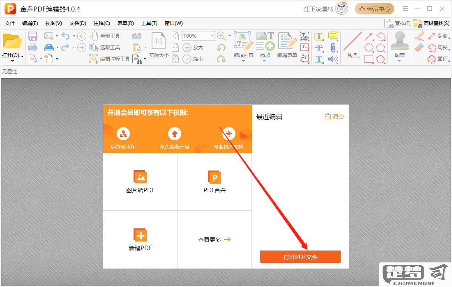Click the 会员中心 button
This screenshot has height=287, width=452.
[374, 9]
